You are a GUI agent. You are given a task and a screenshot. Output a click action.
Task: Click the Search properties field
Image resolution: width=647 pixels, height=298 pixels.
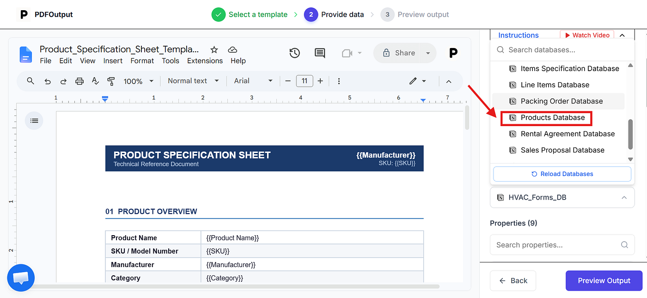tap(562, 245)
